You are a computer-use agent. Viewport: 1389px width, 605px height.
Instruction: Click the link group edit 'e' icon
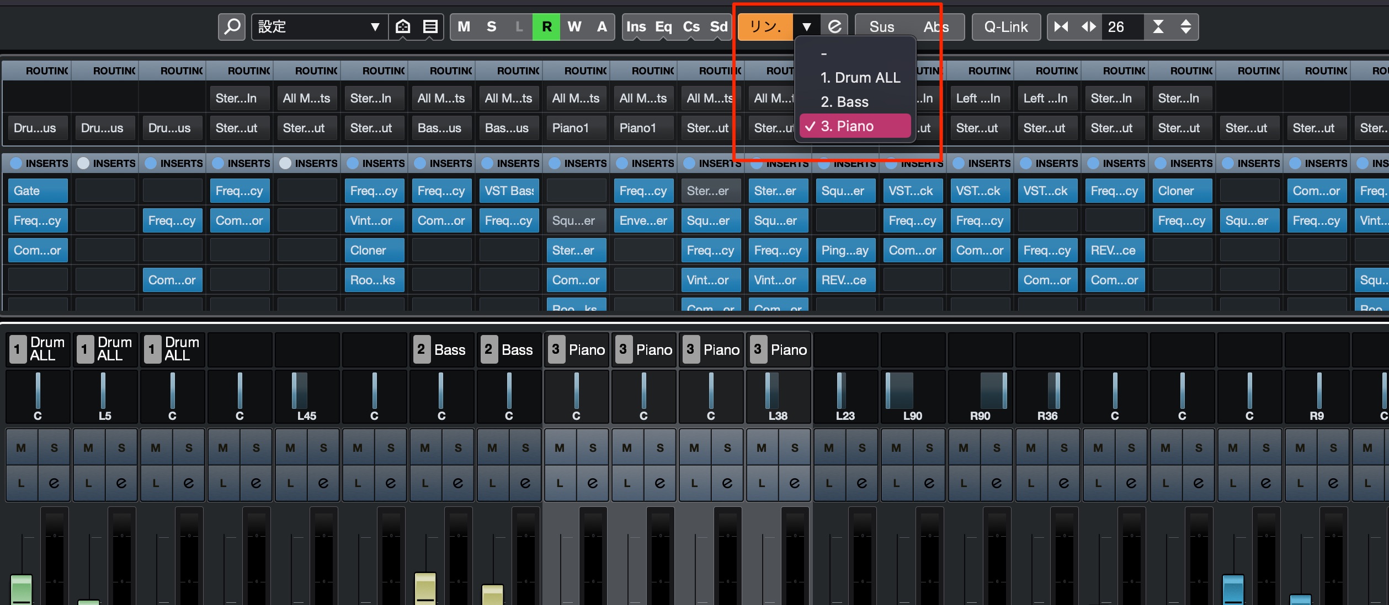coord(834,26)
